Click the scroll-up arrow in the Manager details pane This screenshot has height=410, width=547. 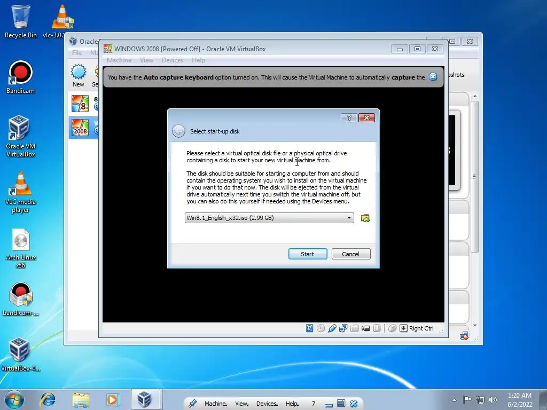(474, 96)
